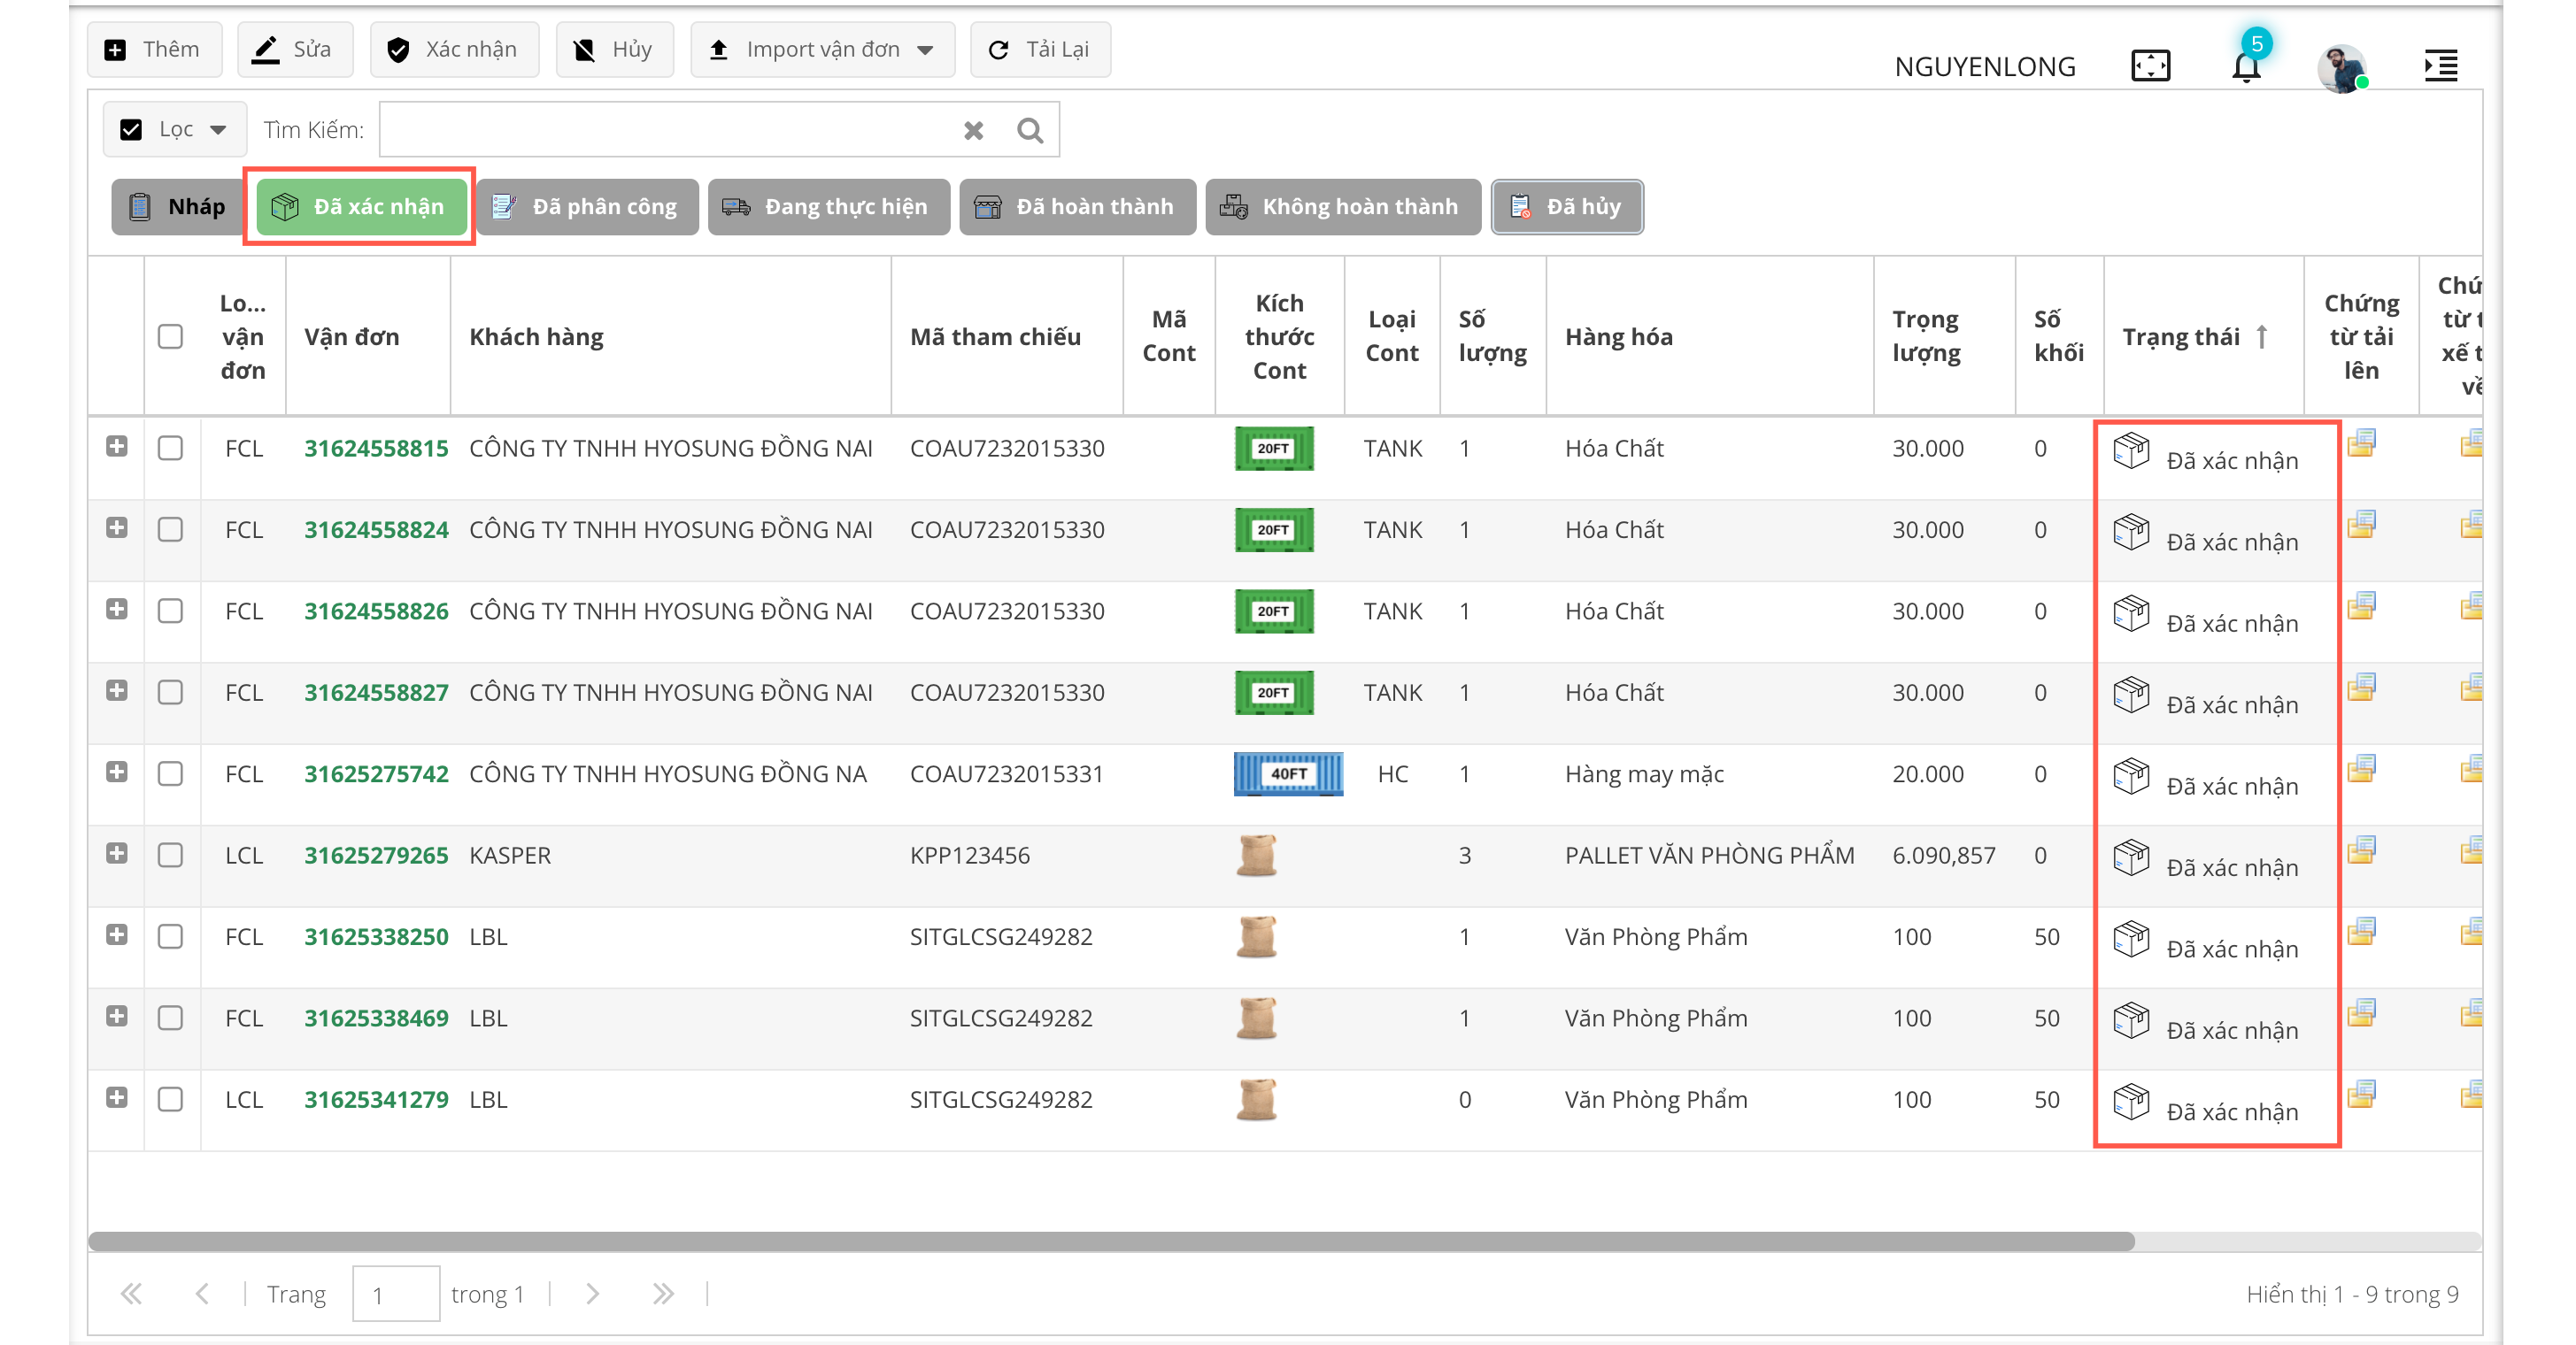The height and width of the screenshot is (1345, 2576).
Task: Expand row details for 31624558824
Action: [x=116, y=527]
